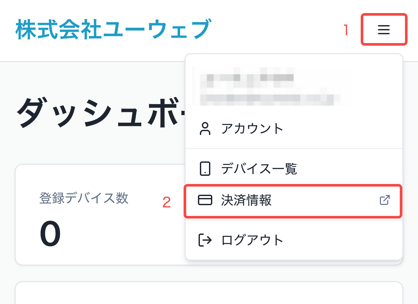Choose the 決済情報 menu entry text

tap(246, 200)
